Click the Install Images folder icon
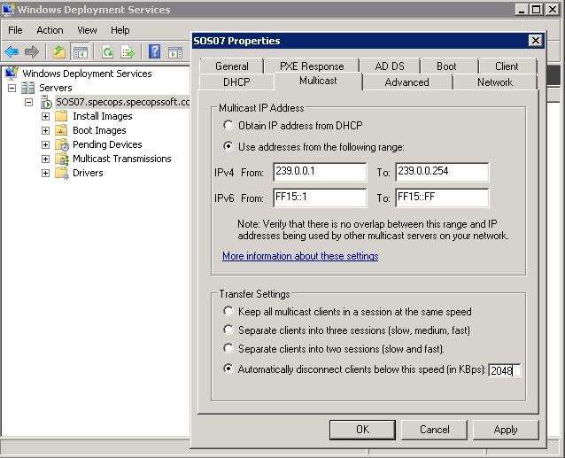Image resolution: width=565 pixels, height=458 pixels. coord(61,116)
